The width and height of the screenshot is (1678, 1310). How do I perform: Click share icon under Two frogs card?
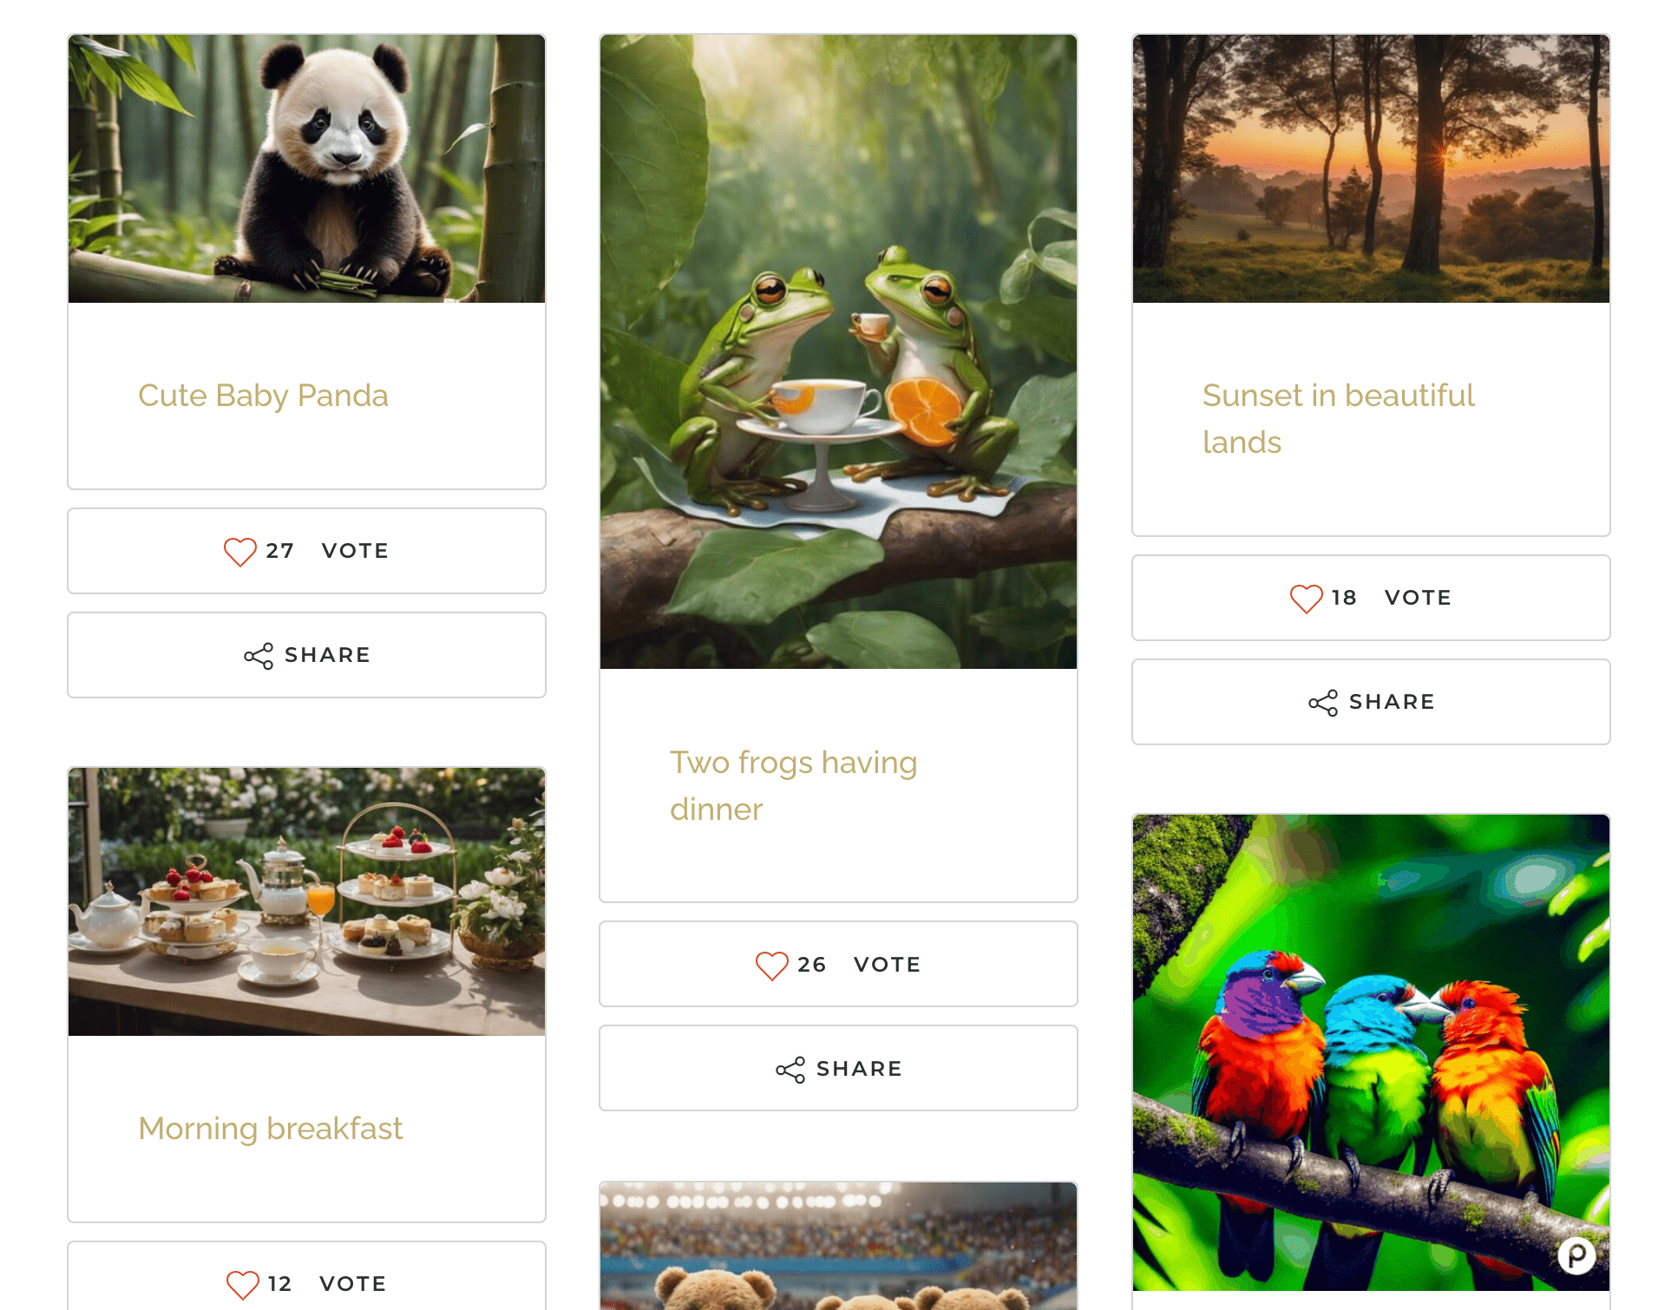790,1070
